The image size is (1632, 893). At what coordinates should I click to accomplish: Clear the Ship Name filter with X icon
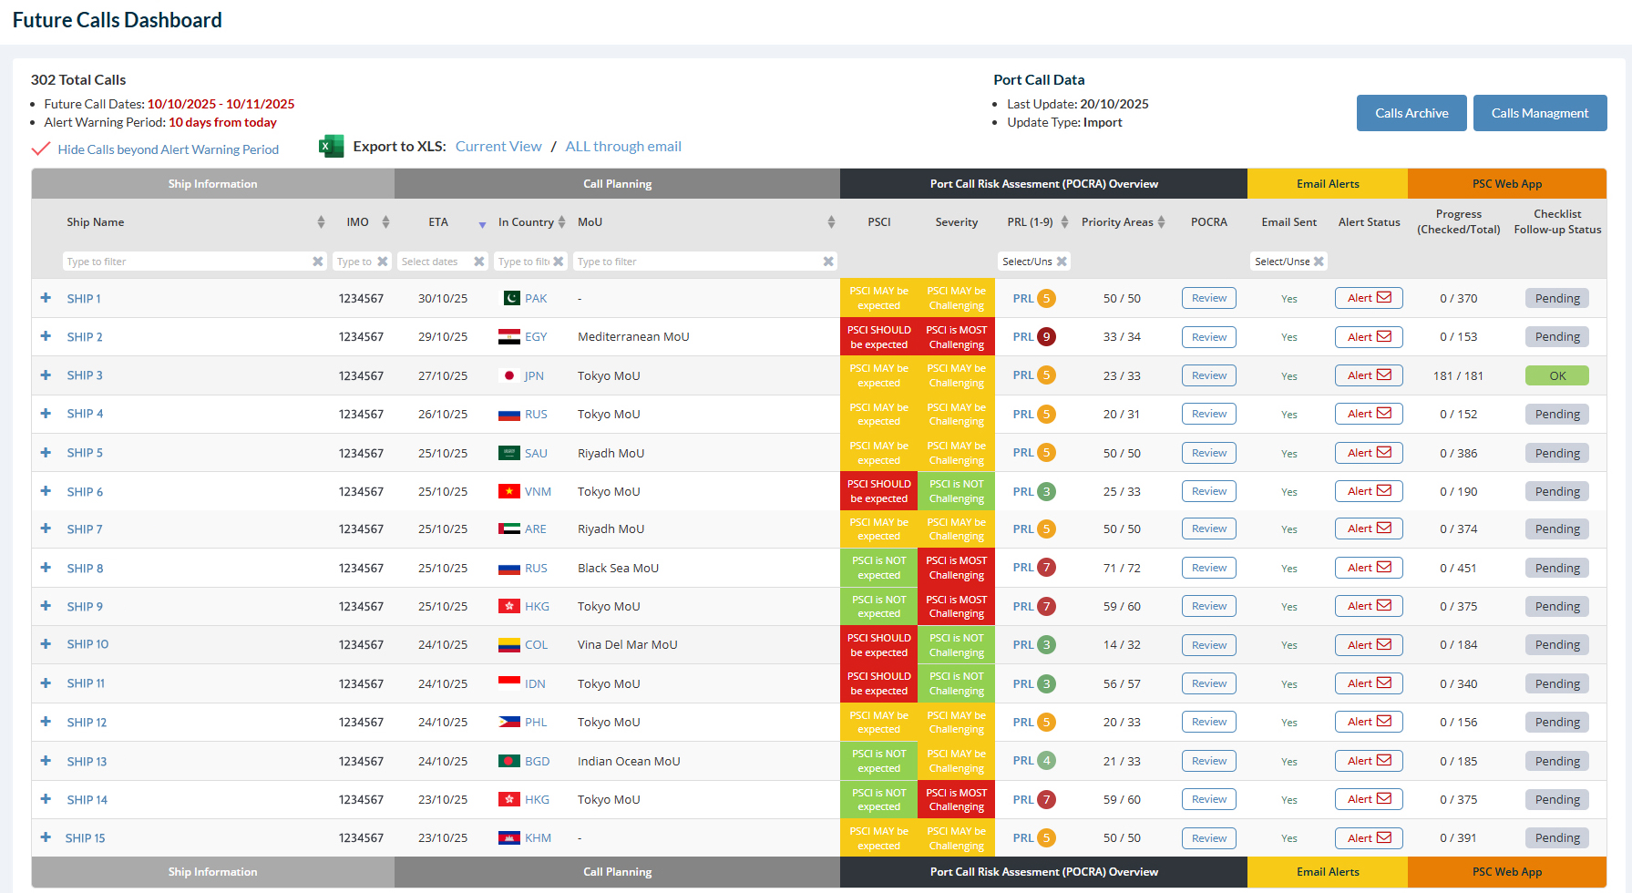tap(318, 262)
